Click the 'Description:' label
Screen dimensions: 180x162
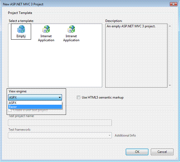tap(114, 21)
